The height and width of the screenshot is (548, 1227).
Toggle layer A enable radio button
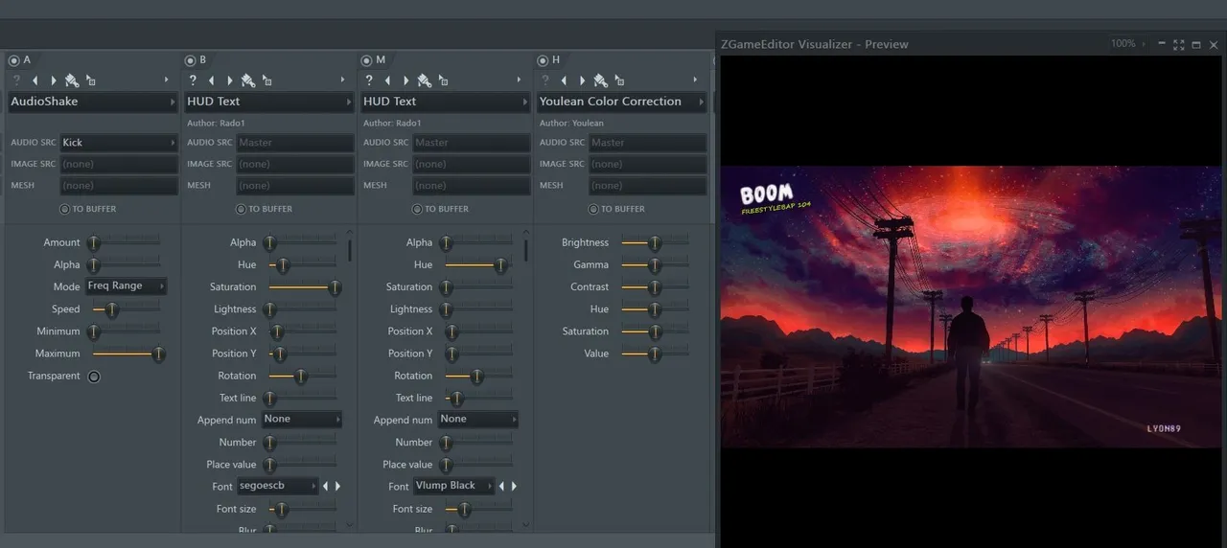[13, 60]
